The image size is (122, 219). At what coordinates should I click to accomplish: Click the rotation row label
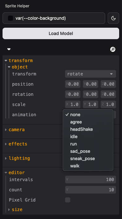[x=23, y=94]
